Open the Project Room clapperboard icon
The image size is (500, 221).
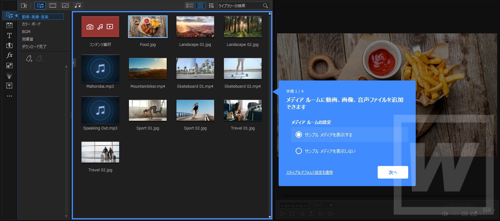pyautogui.click(x=9, y=25)
